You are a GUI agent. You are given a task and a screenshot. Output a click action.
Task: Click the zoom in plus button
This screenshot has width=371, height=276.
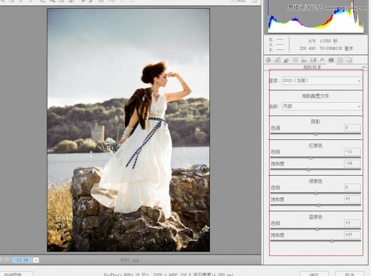pos(8,260)
